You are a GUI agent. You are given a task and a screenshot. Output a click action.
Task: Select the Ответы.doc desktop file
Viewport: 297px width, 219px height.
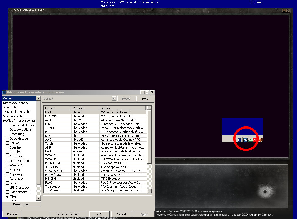tap(150, 2)
